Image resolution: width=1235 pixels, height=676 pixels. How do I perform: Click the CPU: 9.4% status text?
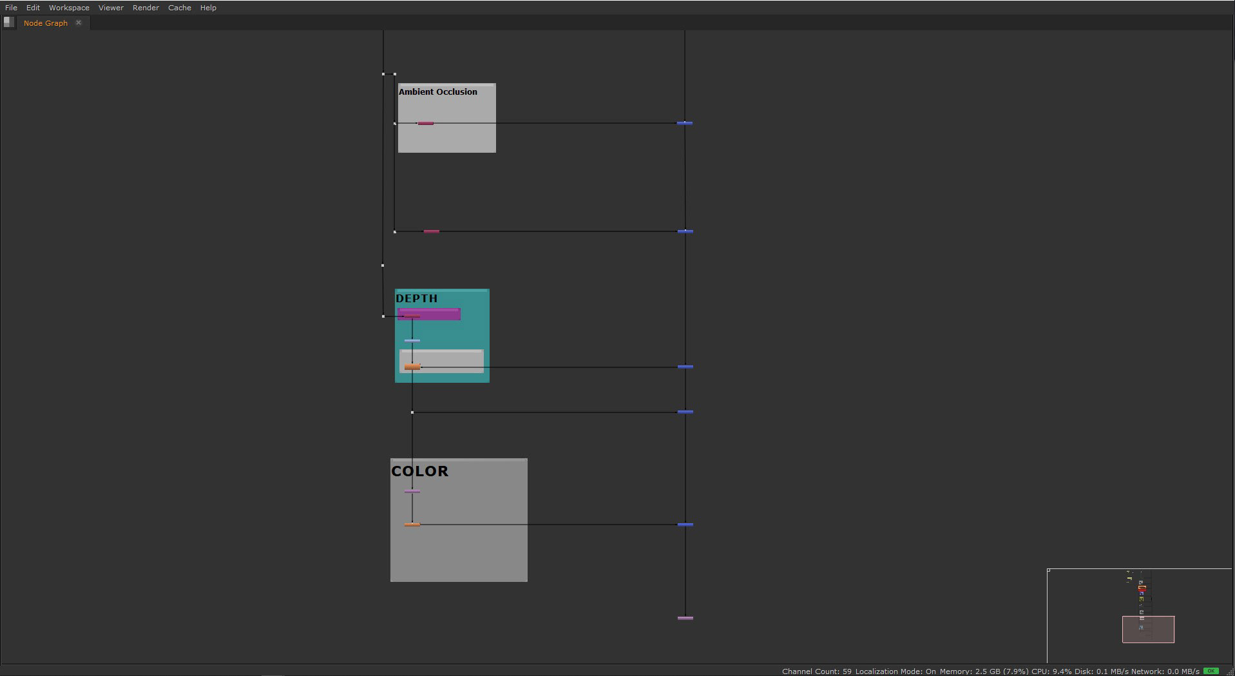(x=1051, y=671)
